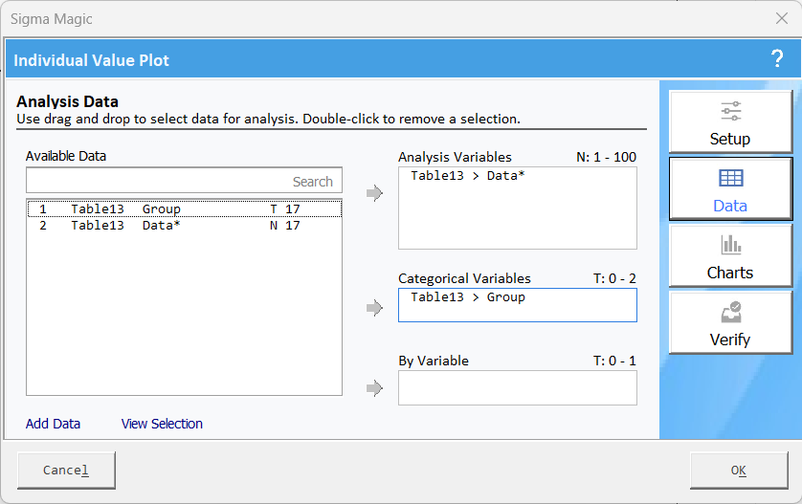
Task: Click the View Selection link
Action: click(x=162, y=424)
